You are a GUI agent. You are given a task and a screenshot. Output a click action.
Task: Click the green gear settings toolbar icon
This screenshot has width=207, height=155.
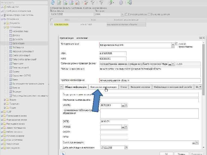point(121,3)
